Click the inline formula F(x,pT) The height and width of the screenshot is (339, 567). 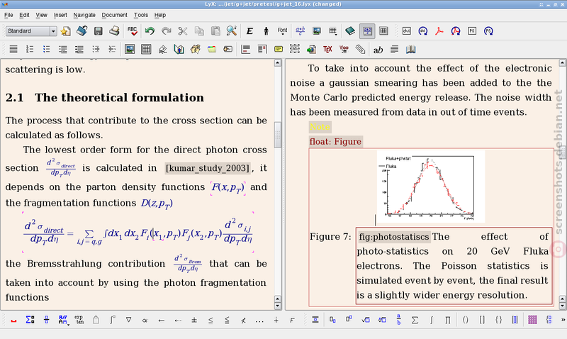point(228,187)
